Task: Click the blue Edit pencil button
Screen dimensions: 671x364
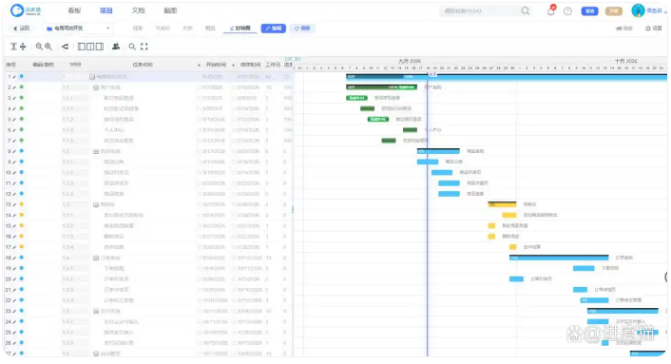Action: (274, 29)
